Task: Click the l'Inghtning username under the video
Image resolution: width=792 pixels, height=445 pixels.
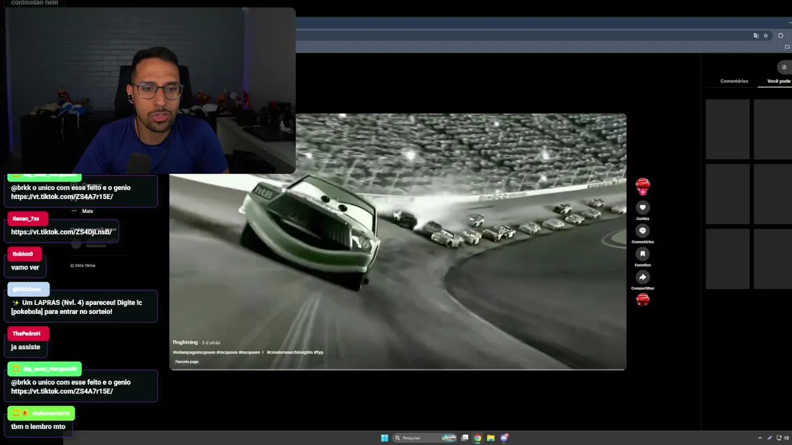Action: tap(185, 342)
